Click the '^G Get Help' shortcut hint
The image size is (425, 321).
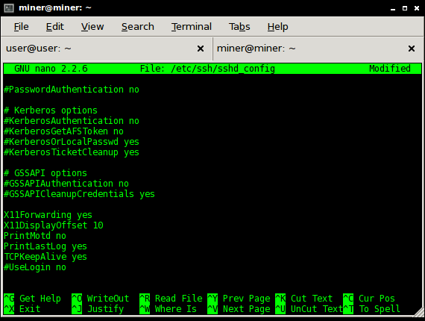(32, 299)
